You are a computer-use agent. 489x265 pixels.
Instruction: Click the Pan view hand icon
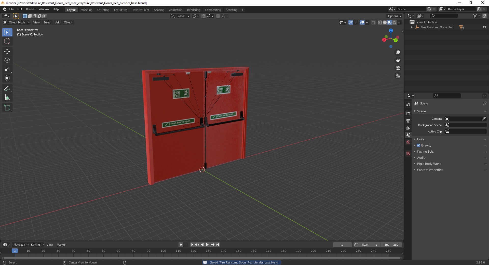point(398,60)
